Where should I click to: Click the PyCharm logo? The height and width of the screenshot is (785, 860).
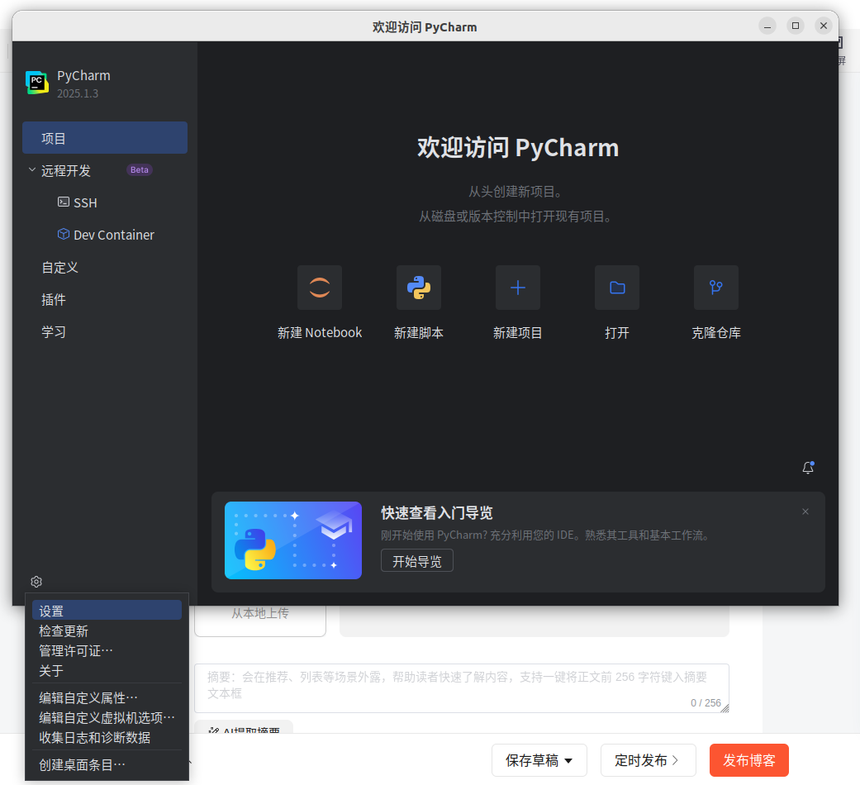36,83
